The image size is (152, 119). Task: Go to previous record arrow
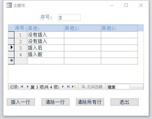(27, 87)
